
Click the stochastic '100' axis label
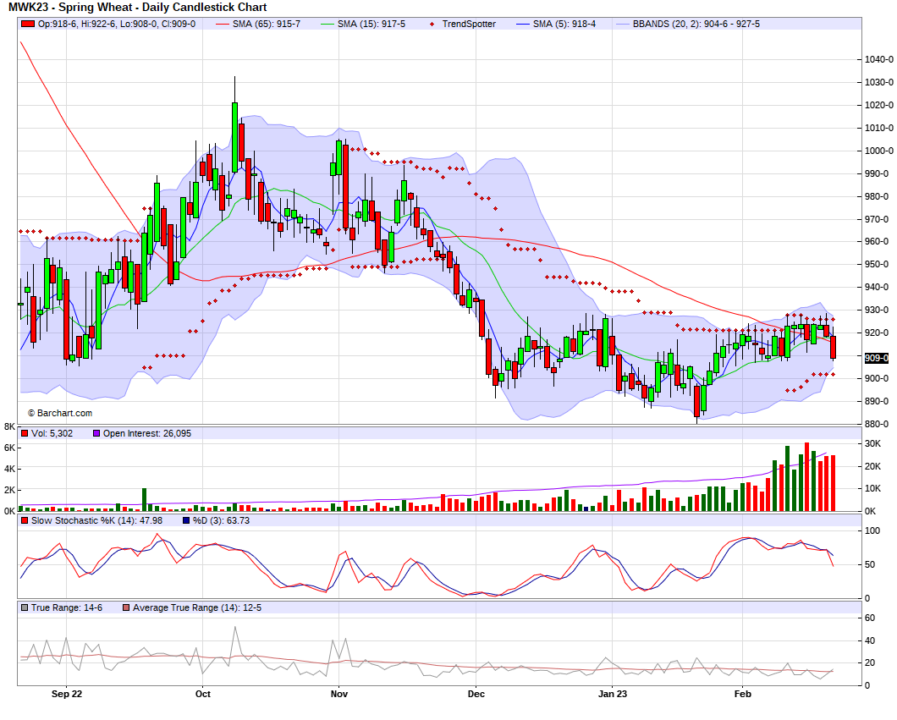click(872, 530)
